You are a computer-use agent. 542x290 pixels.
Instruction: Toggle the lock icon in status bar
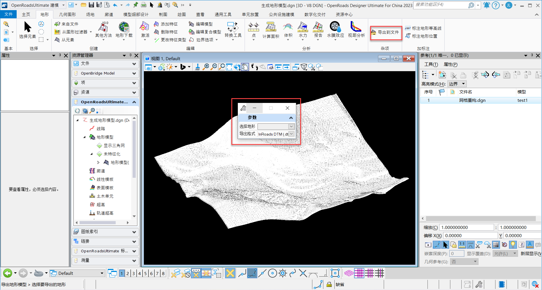pyautogui.click(x=329, y=284)
